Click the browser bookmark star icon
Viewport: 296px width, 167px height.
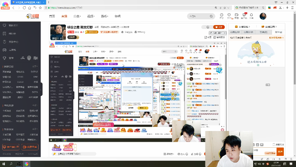click(x=40, y=8)
